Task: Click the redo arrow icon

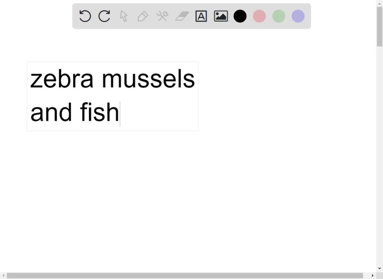Action: point(104,16)
